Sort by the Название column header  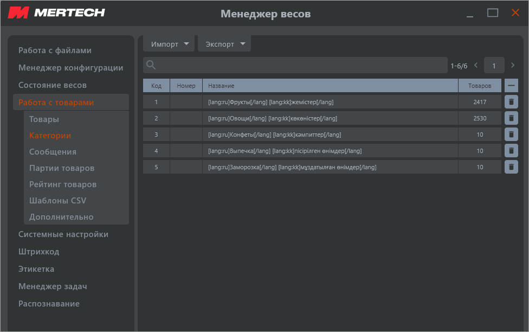(330, 86)
